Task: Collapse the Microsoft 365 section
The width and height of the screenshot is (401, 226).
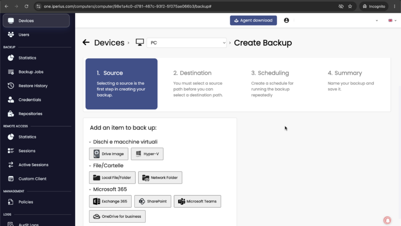Action: 90,190
